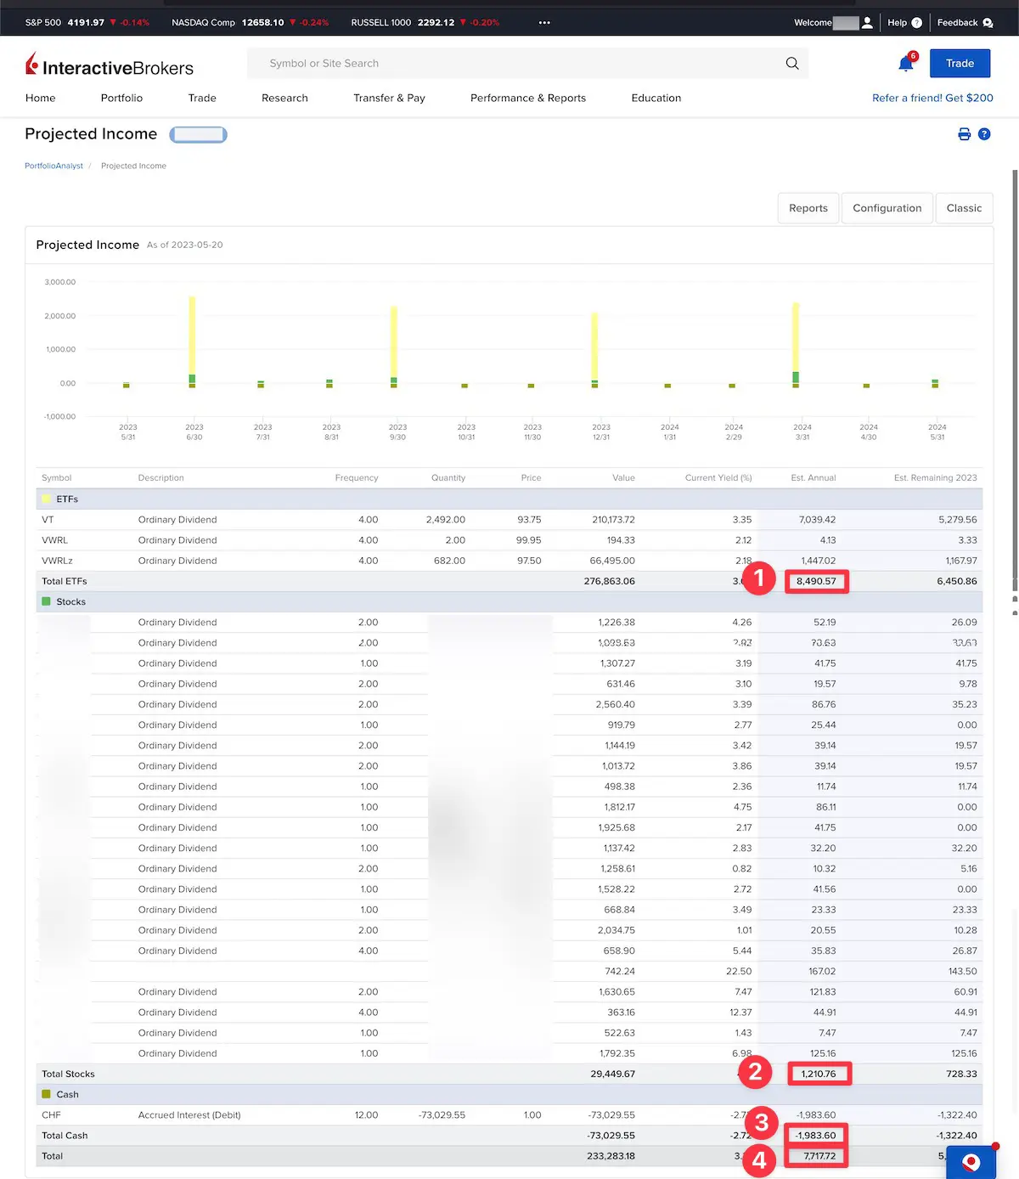The width and height of the screenshot is (1019, 1179).
Task: Open the blue help icon beside the printer
Action: click(x=984, y=134)
